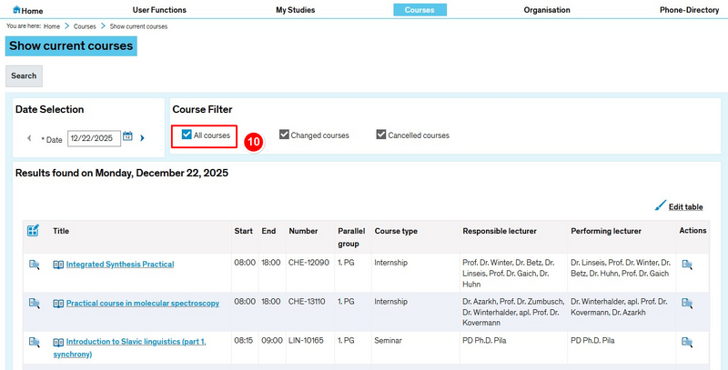Go to next date with right arrow
The width and height of the screenshot is (728, 370).
(142, 138)
